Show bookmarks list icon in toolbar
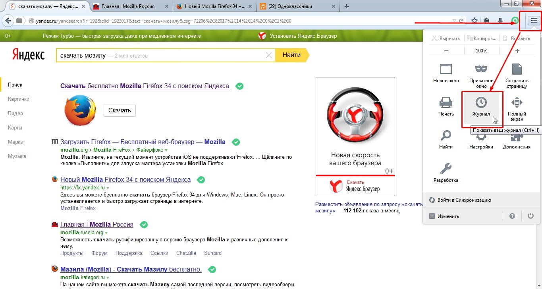This screenshot has width=542, height=289. [487, 21]
